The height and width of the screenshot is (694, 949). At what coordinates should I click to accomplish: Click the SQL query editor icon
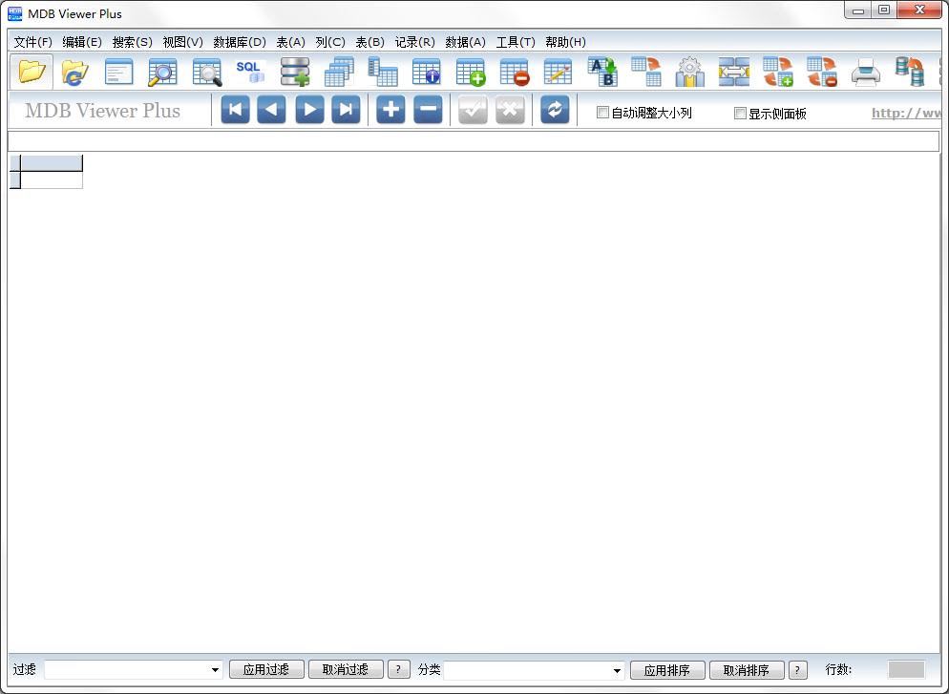pos(250,72)
